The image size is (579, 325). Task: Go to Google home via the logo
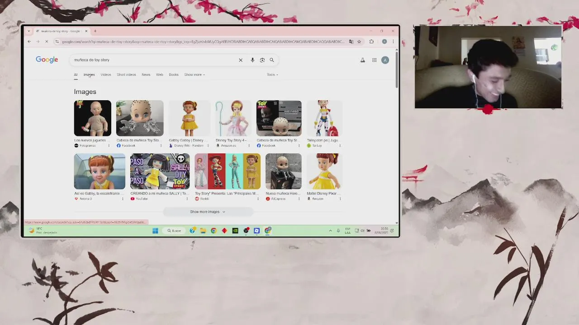[x=47, y=60]
